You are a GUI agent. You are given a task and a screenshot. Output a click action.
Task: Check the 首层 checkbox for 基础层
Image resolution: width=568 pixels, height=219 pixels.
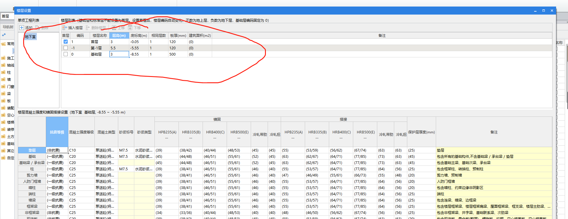[x=66, y=54]
